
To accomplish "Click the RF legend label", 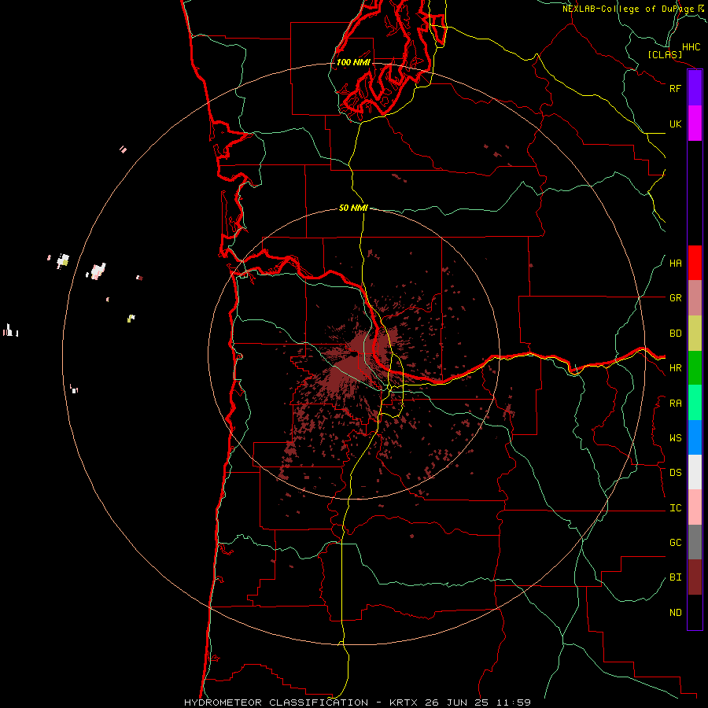I will tap(676, 88).
